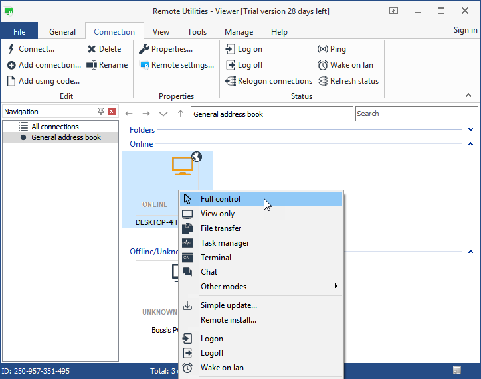Switch to the Manage tab
This screenshot has width=481, height=379.
coord(239,32)
